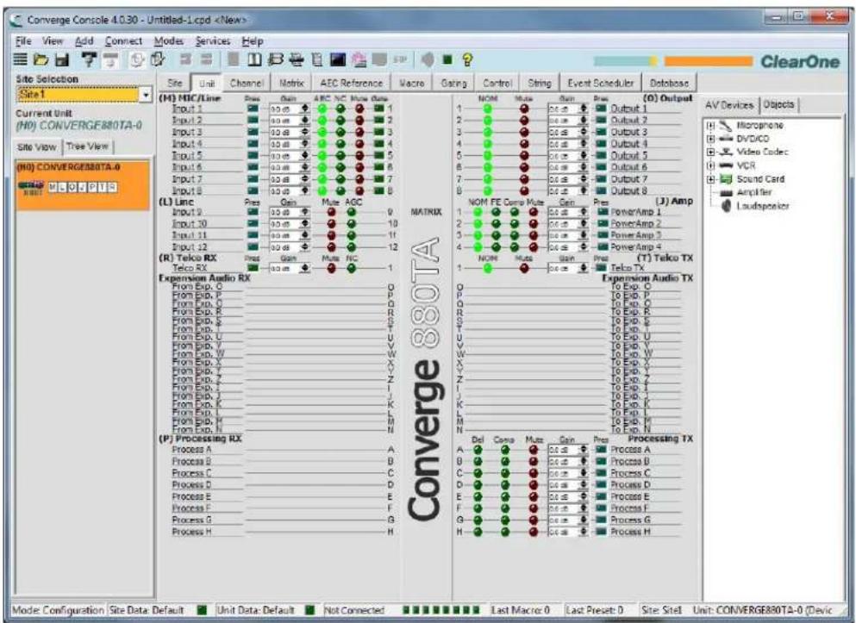Open the Modes menu
The height and width of the screenshot is (623, 856).
coord(169,40)
